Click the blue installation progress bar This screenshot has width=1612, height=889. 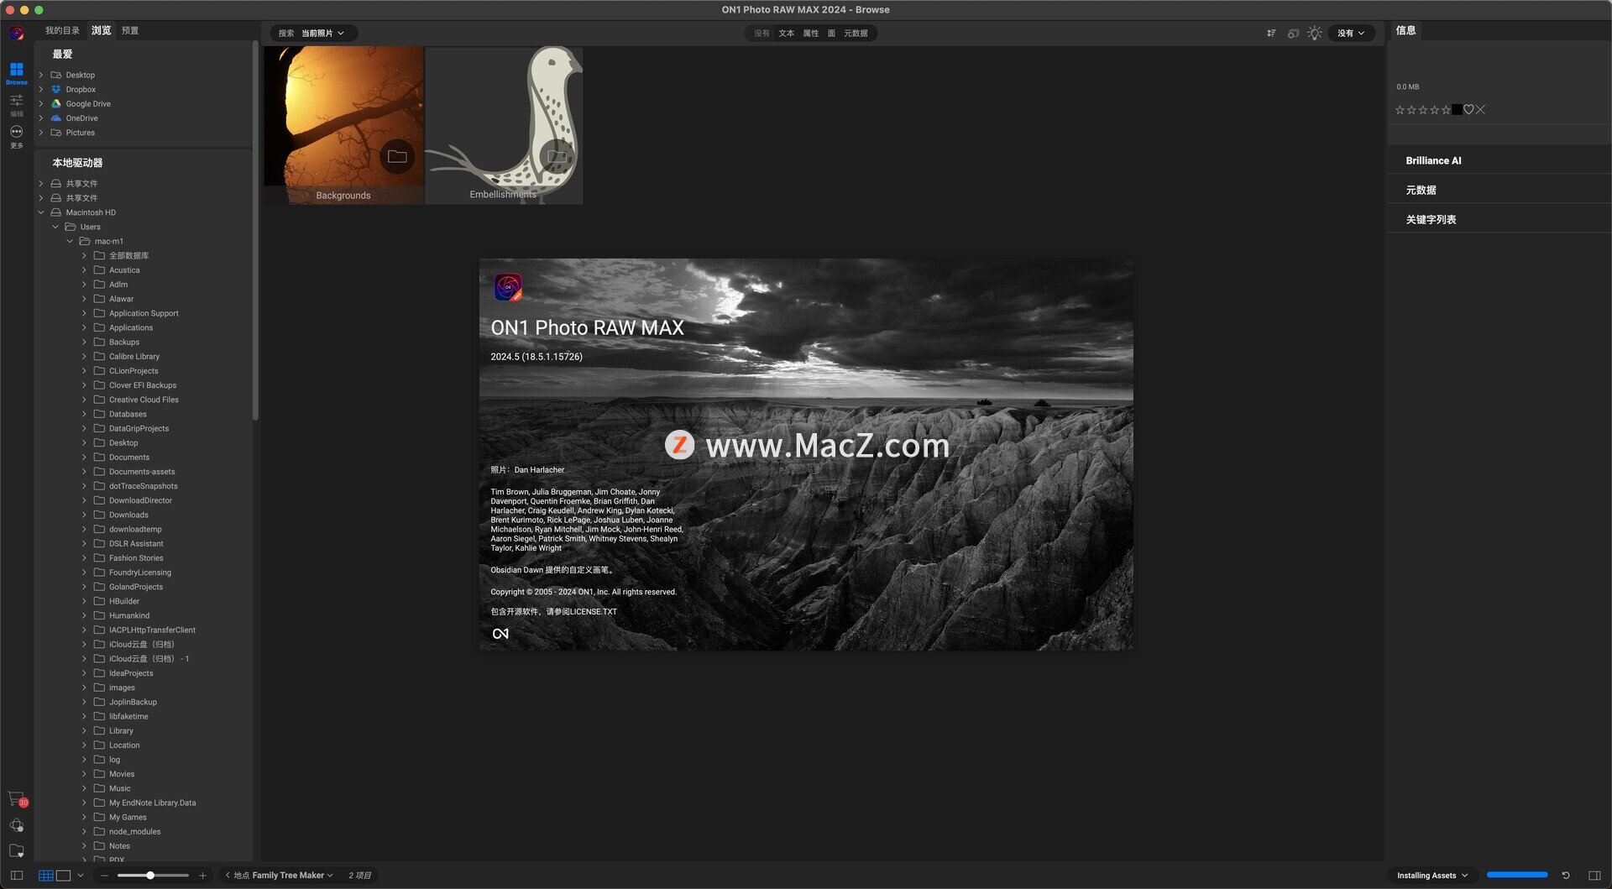coord(1516,875)
